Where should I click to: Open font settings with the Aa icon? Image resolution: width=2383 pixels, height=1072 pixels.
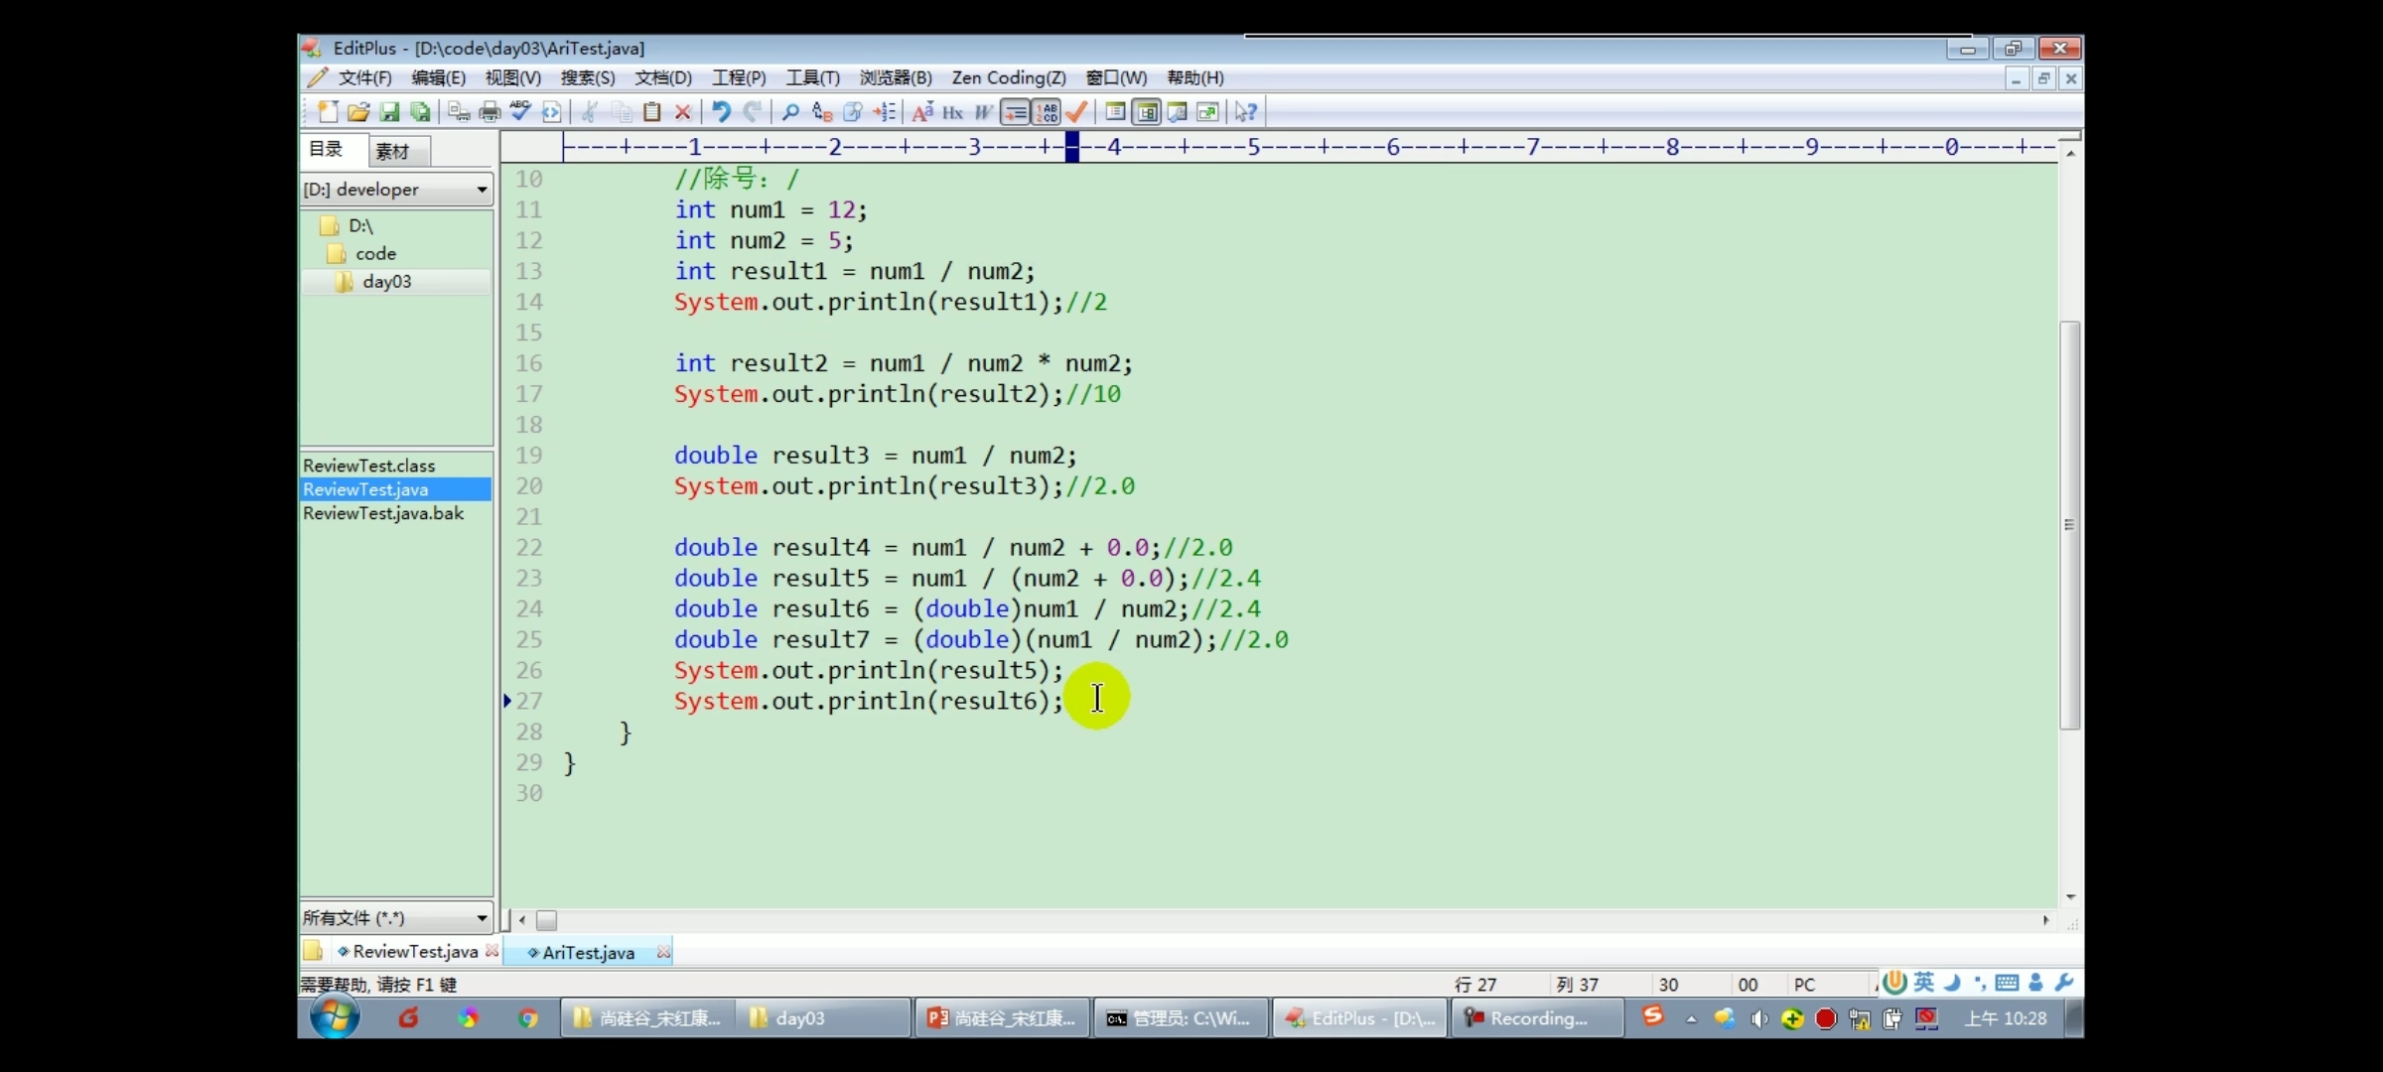pos(922,112)
